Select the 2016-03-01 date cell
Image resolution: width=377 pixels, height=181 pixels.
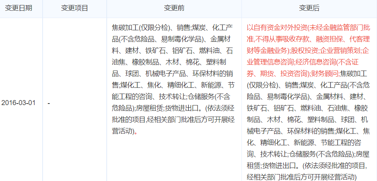click(x=18, y=103)
